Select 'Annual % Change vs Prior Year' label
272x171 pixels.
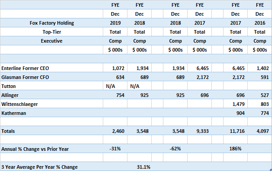tap(35, 149)
